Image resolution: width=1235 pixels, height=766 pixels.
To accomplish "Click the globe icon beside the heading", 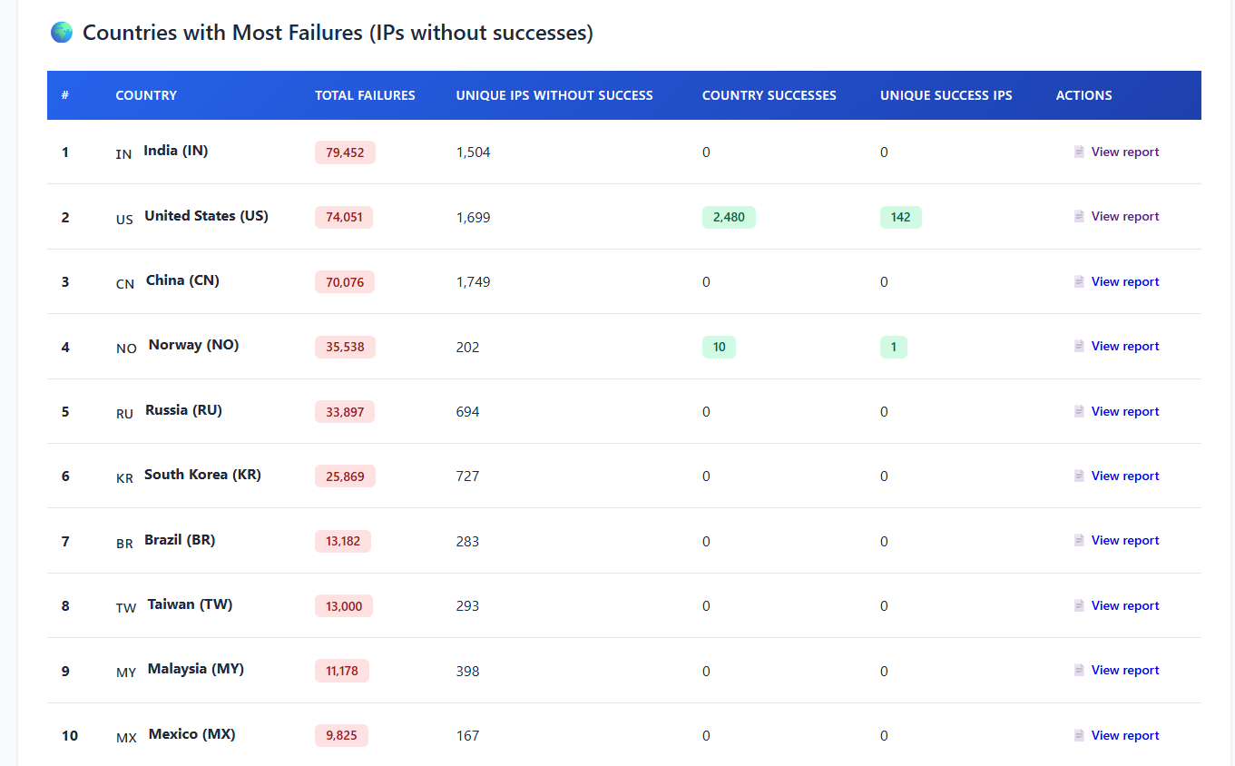I will coord(62,34).
